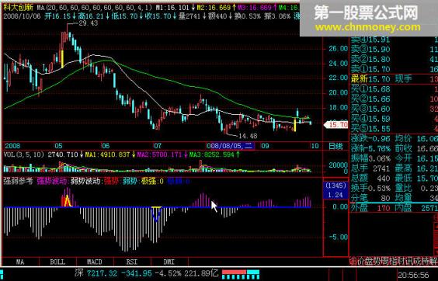Click the 日线 period label
The height and width of the screenshot is (281, 438).
click(x=335, y=146)
